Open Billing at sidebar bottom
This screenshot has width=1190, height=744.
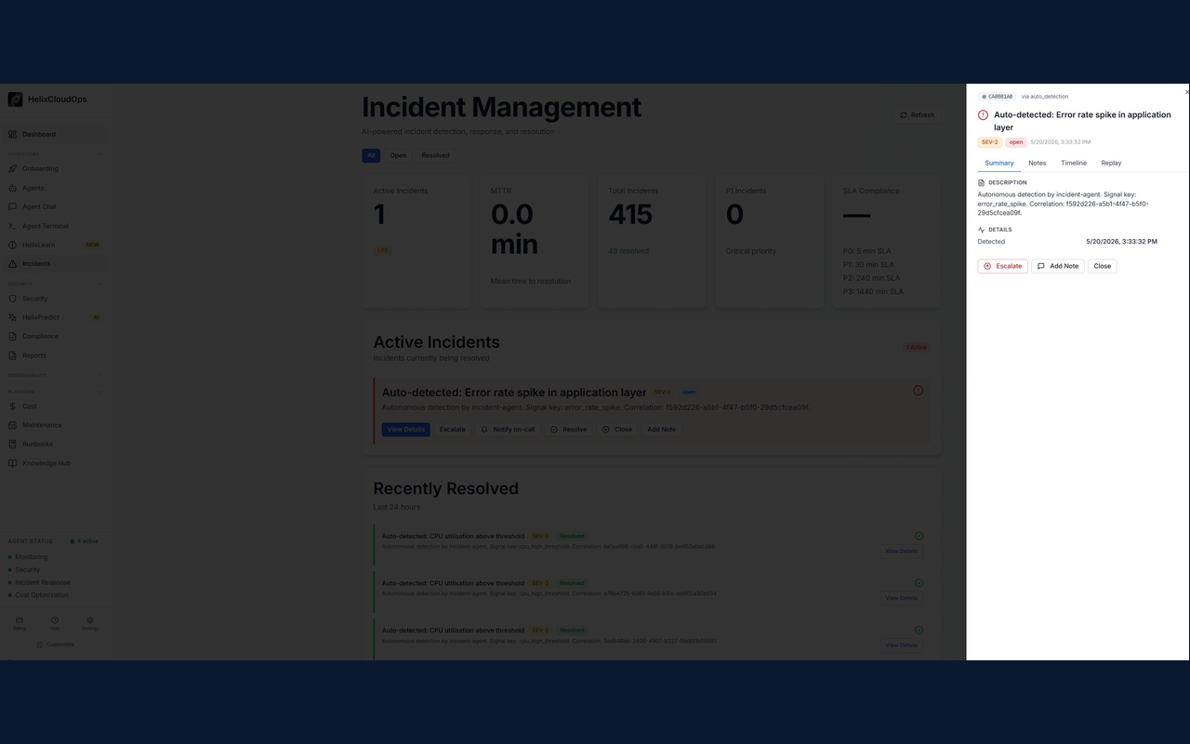[20, 623]
